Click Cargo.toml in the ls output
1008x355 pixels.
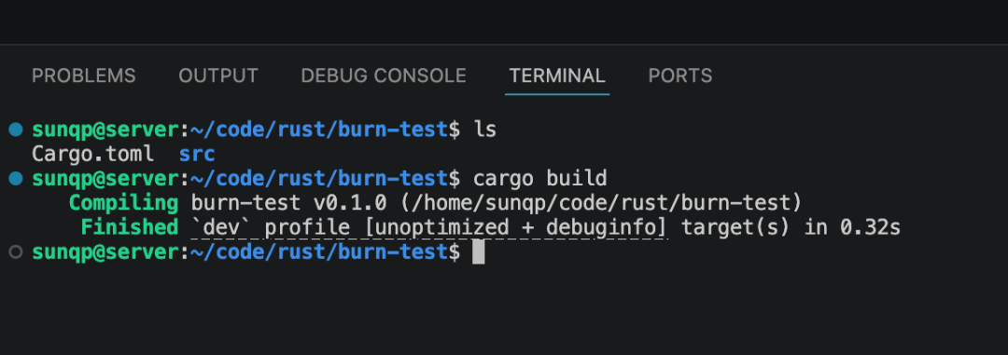point(93,154)
